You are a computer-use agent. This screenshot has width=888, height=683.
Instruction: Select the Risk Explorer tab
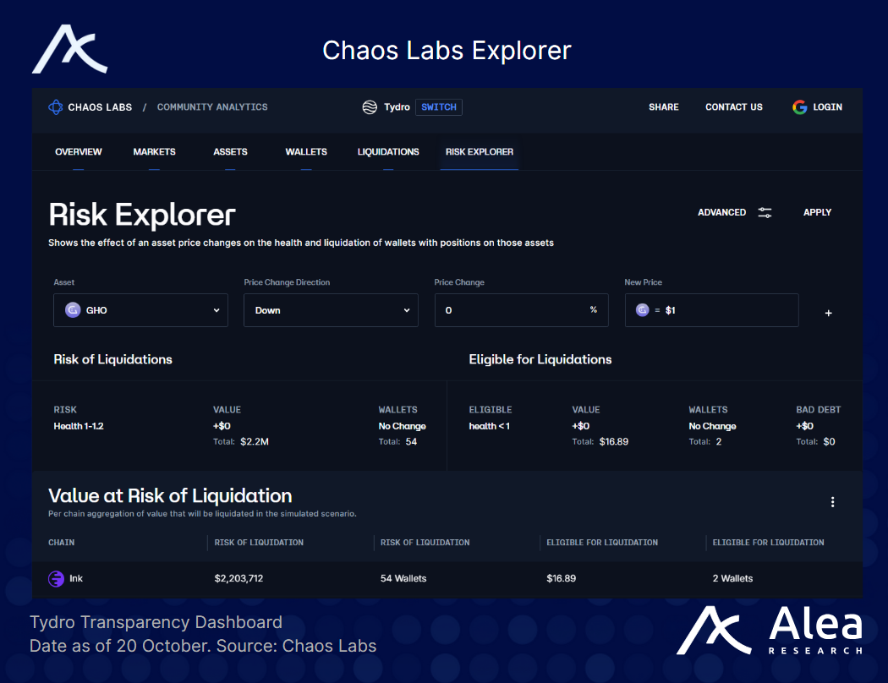tap(480, 151)
